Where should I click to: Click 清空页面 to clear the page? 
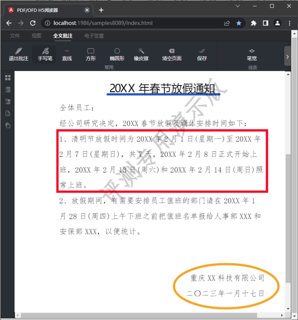point(172,54)
